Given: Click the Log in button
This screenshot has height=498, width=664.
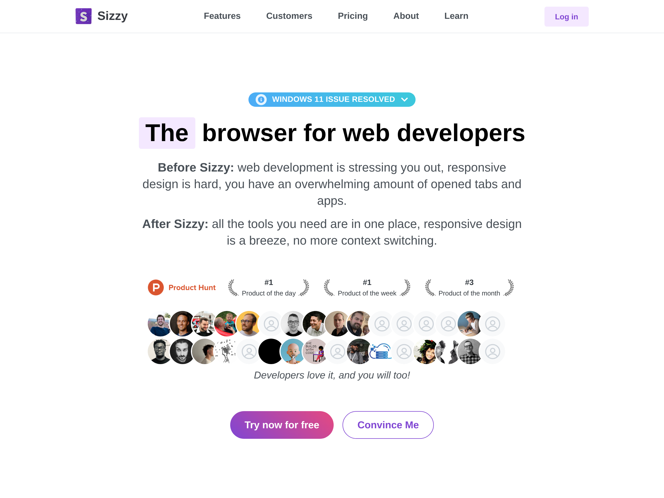Looking at the screenshot, I should click(566, 17).
